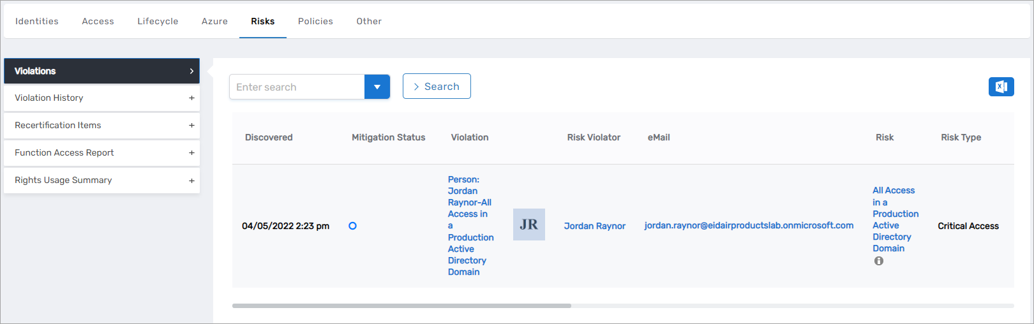The height and width of the screenshot is (324, 1034).
Task: Click the JR avatar thumbnail
Action: click(x=528, y=225)
